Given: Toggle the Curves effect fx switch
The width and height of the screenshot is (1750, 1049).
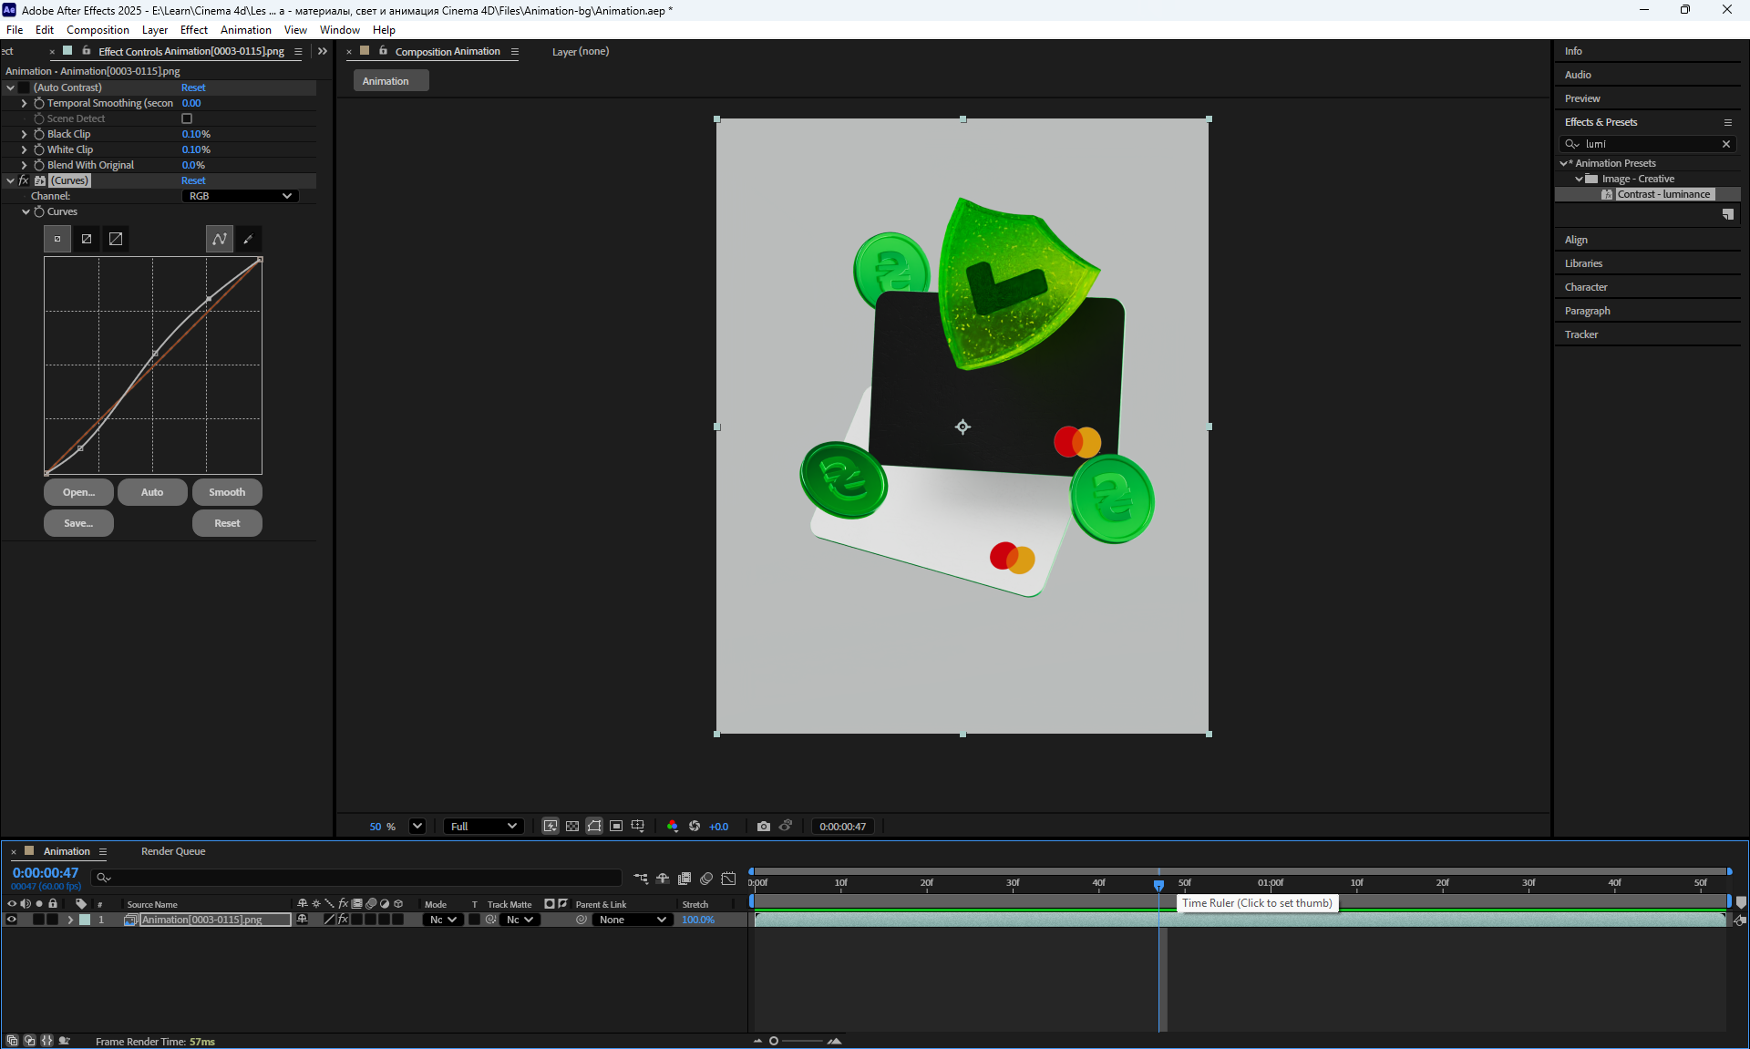Looking at the screenshot, I should 24,180.
